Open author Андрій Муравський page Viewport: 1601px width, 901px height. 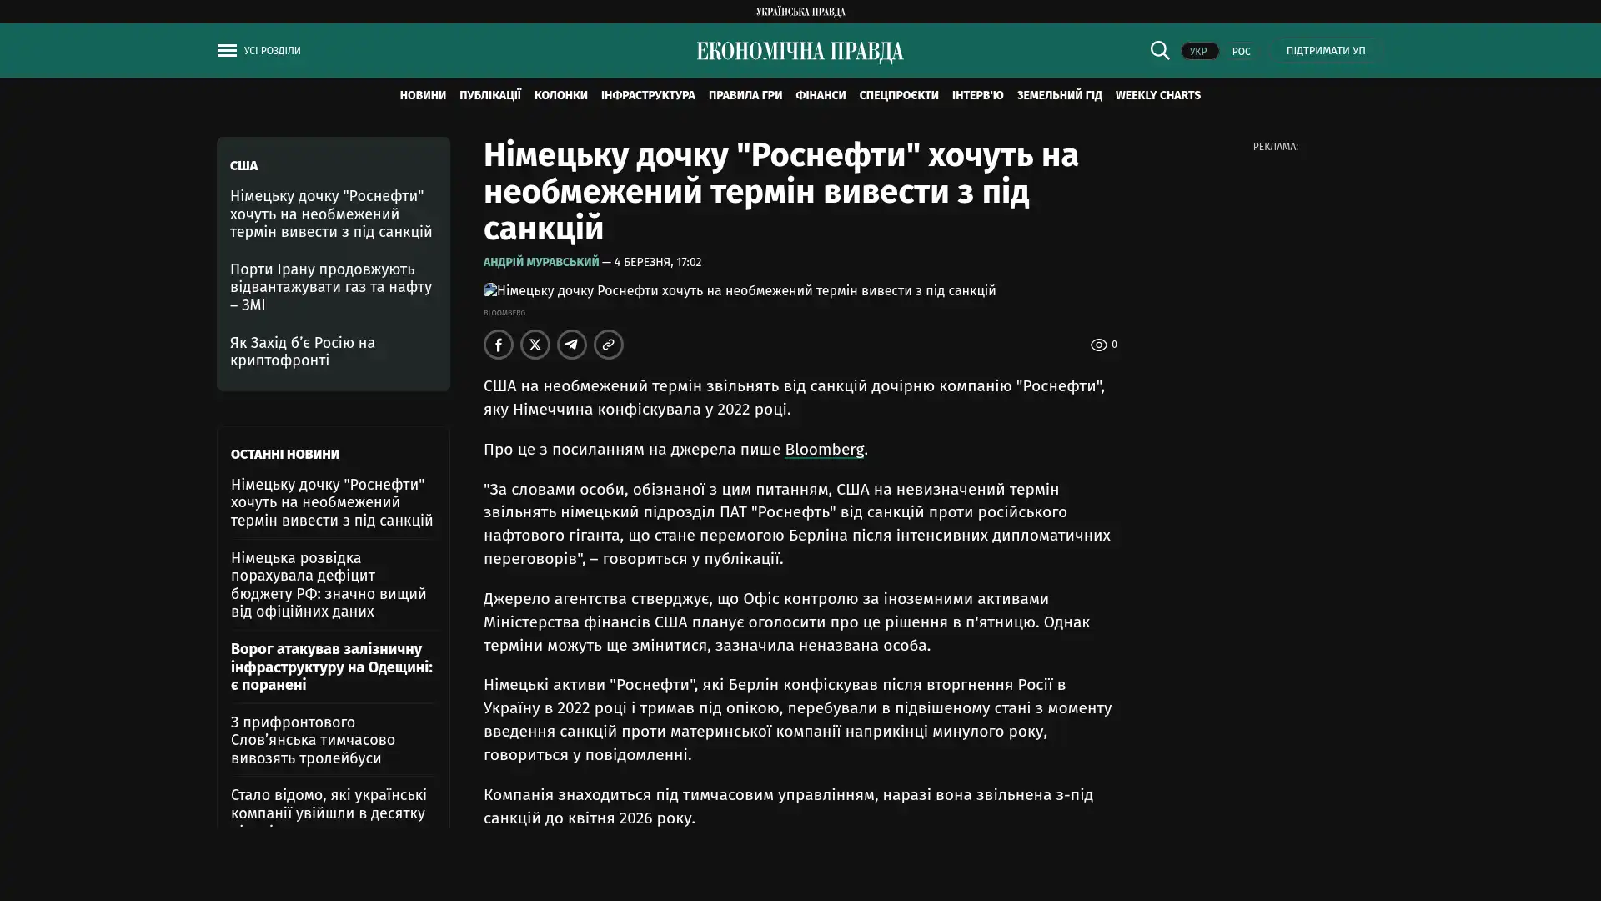541,262
